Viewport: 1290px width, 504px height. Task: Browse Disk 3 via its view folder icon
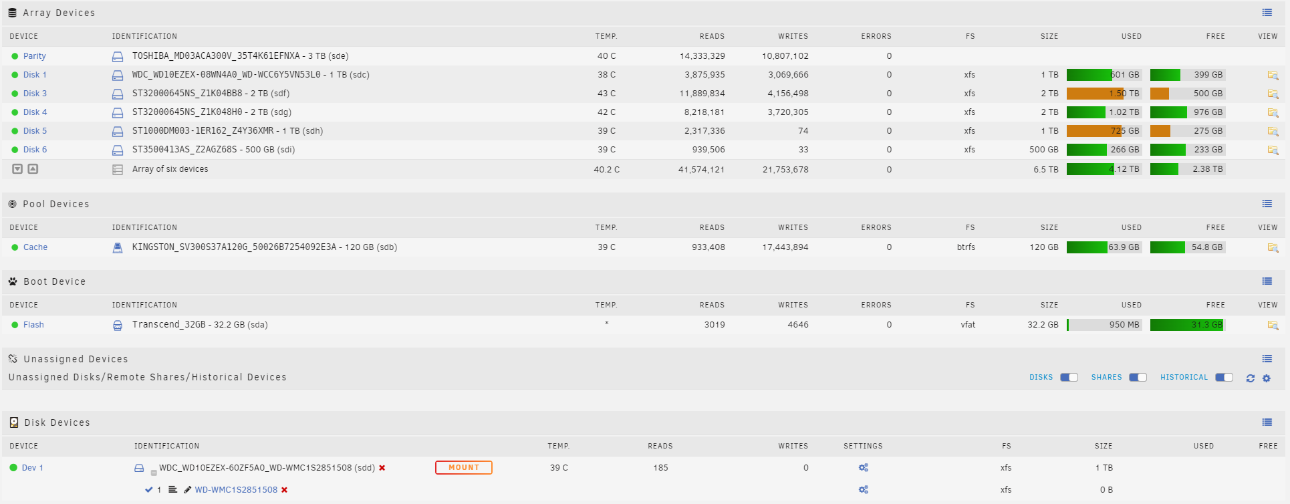click(1273, 94)
